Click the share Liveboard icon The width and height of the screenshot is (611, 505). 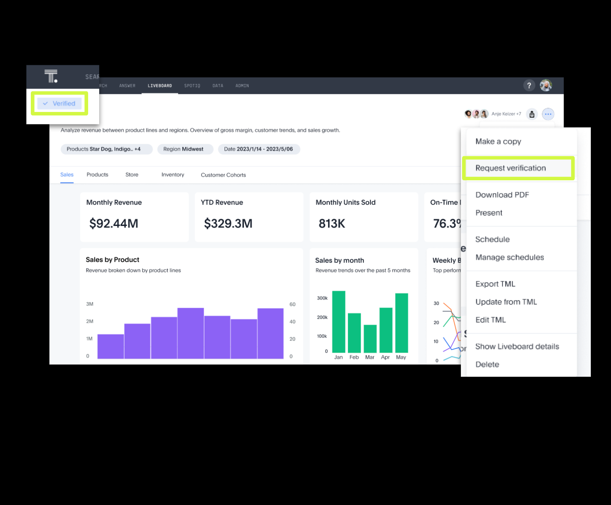532,114
